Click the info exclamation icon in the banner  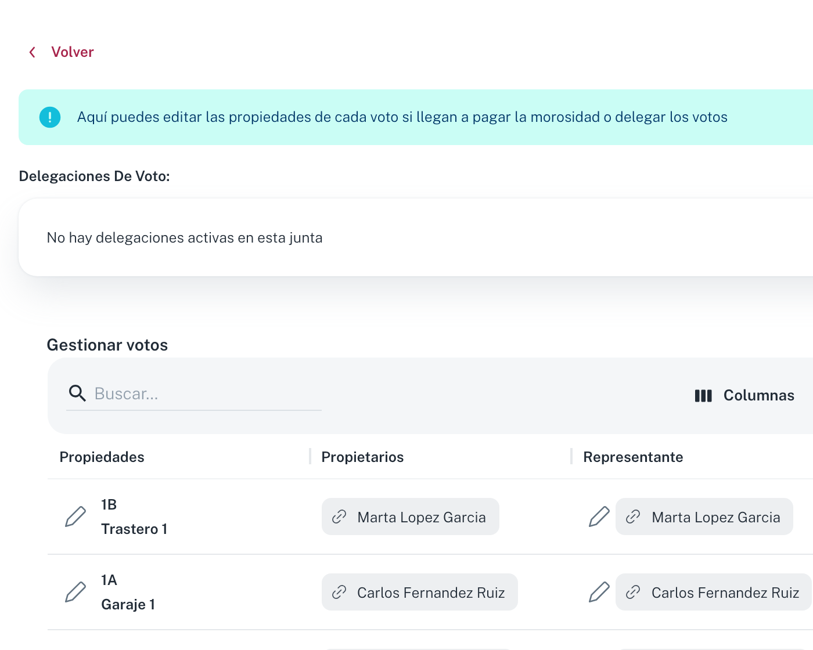coord(50,117)
